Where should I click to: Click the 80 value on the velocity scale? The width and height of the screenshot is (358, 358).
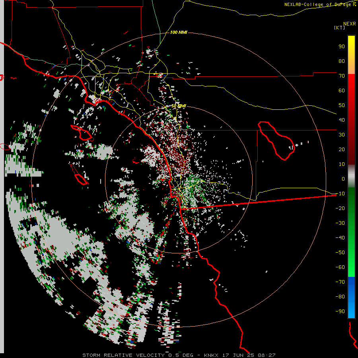tap(342, 61)
